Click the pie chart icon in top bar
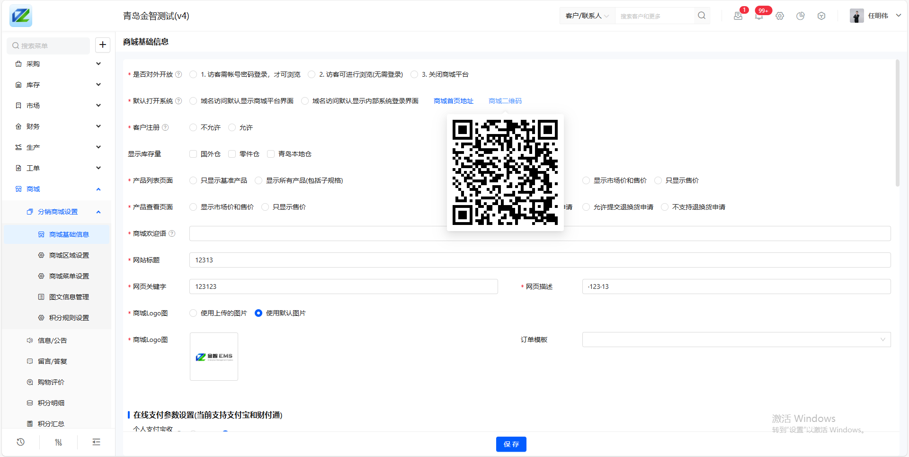Screen dimensions: 909x457 tap(801, 16)
